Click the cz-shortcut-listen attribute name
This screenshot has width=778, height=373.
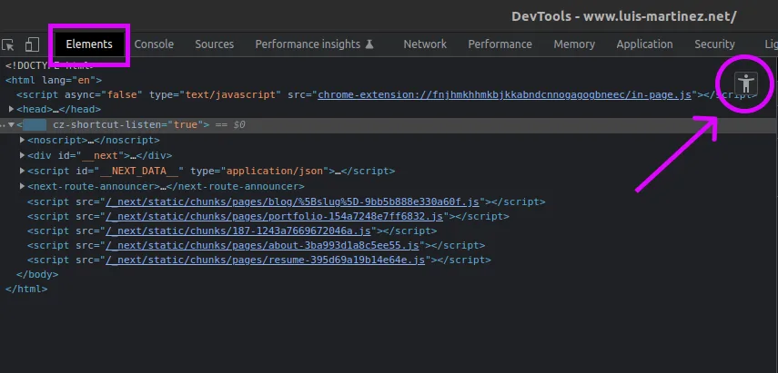coord(107,124)
